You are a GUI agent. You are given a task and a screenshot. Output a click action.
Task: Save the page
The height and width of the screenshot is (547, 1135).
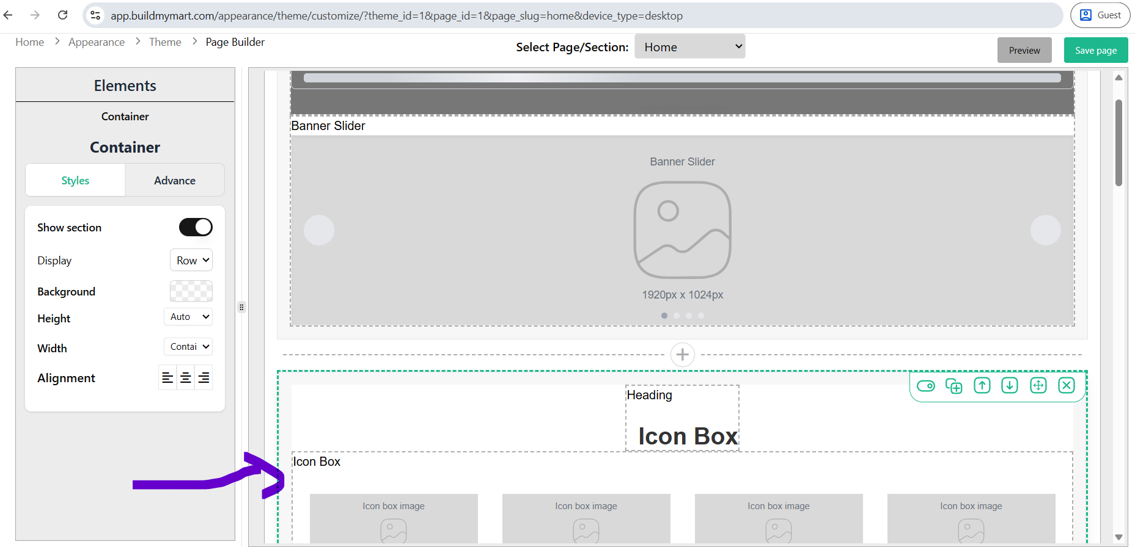pyautogui.click(x=1096, y=50)
